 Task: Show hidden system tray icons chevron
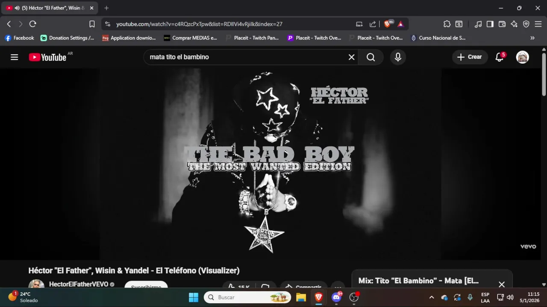[x=432, y=297]
